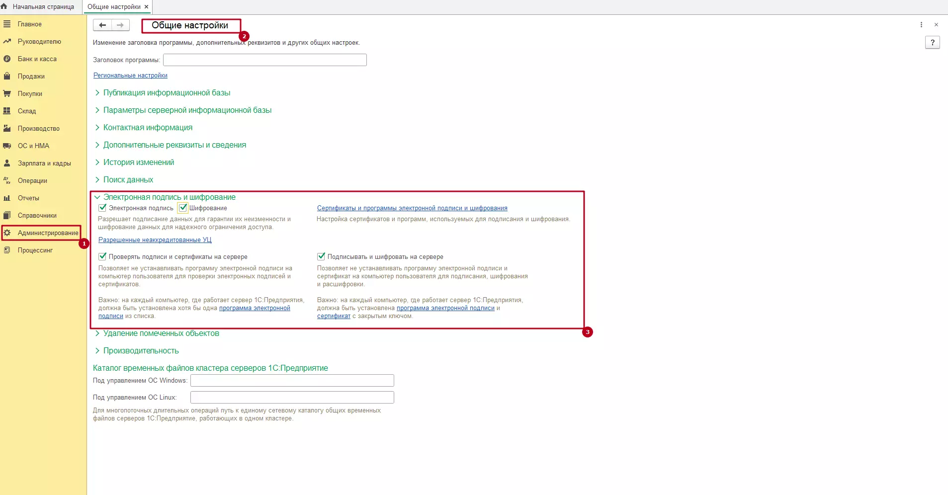Viewport: 948px width, 495px height.
Task: Open the Отчеты section label
Action: point(28,198)
